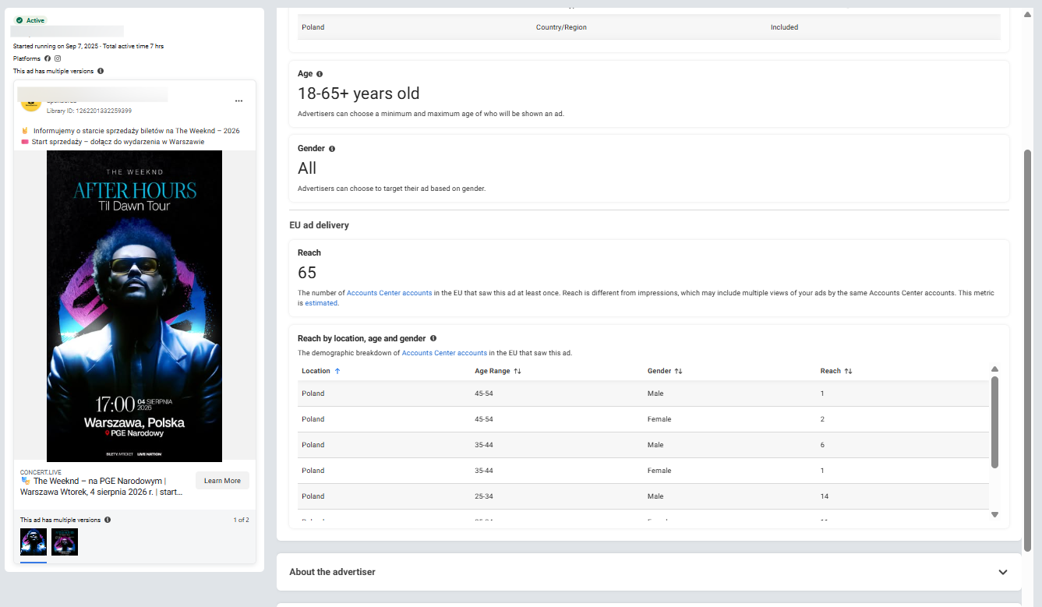Click the reach table scrollbar up arrow
The height and width of the screenshot is (607, 1042).
(994, 369)
